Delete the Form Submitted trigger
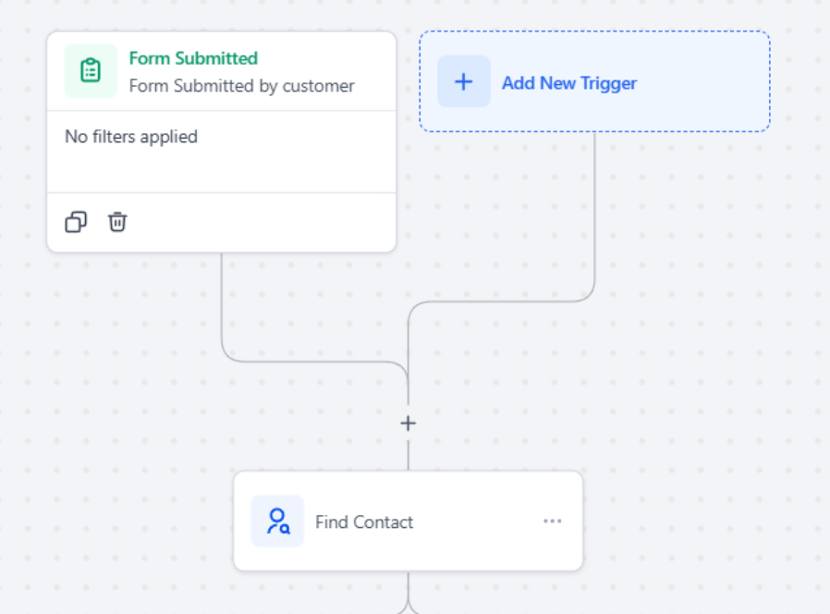The width and height of the screenshot is (830, 614). [117, 222]
